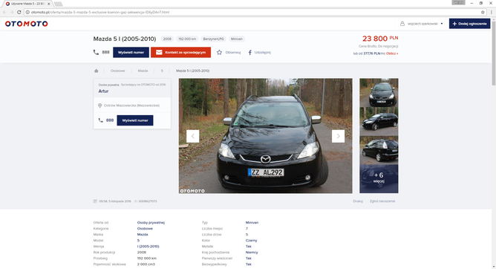This screenshot has height=269, width=496.
Task: Click the Benzyna+LPG tag
Action: pyautogui.click(x=213, y=39)
